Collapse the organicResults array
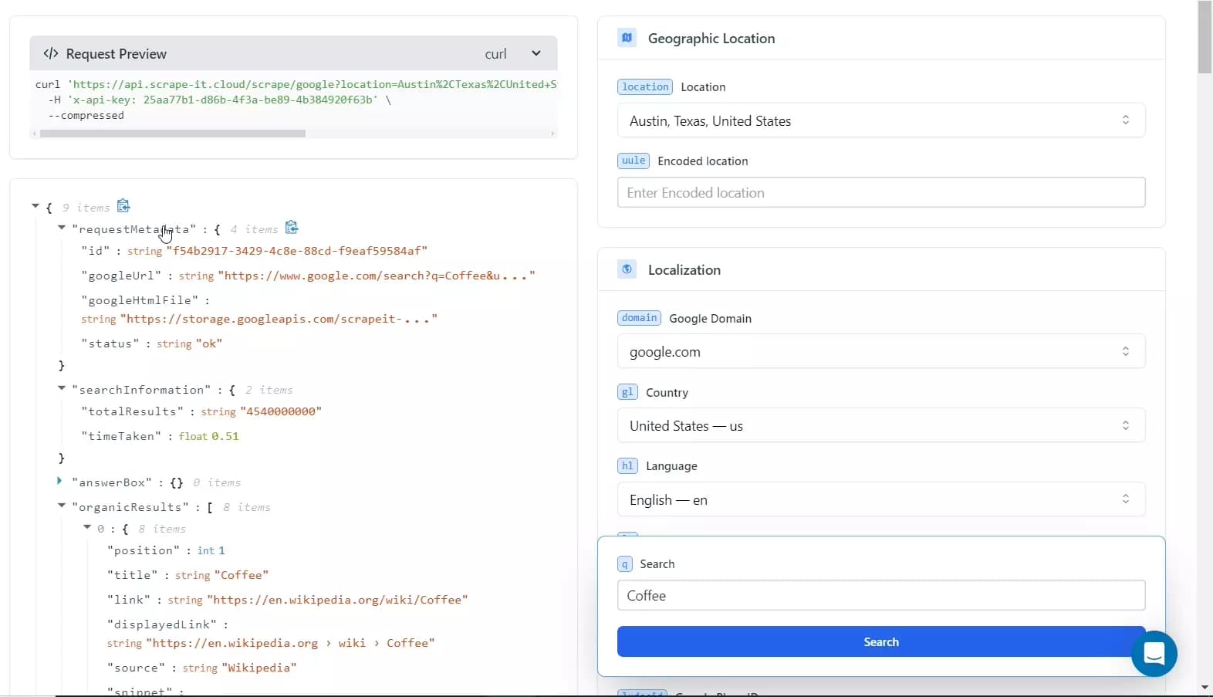 (62, 506)
